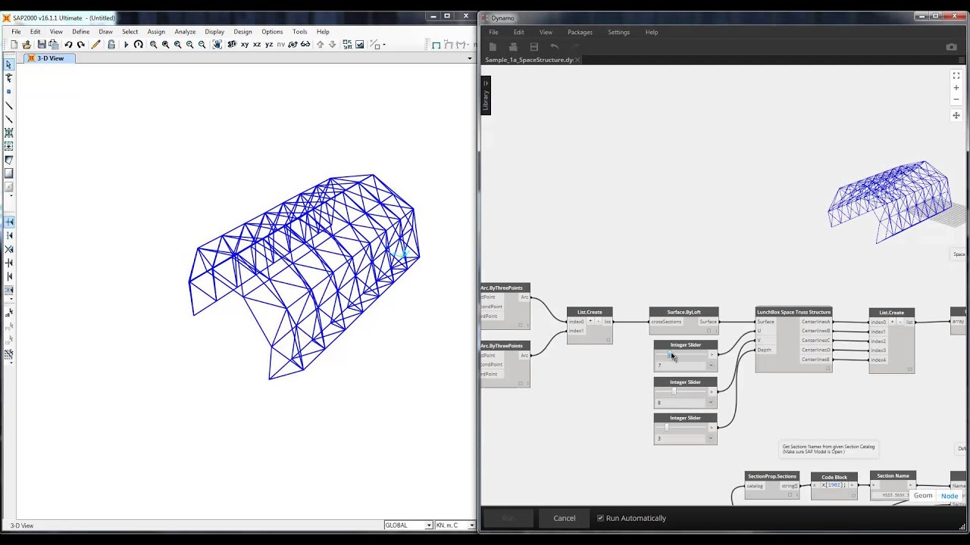Click New Model icon in SAP2000 toolbar
970x545 pixels.
14,45
